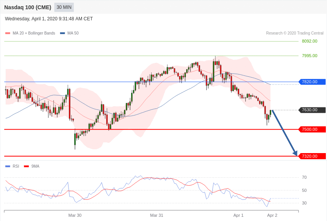Click the MA 50 legend label

[x=73, y=33]
